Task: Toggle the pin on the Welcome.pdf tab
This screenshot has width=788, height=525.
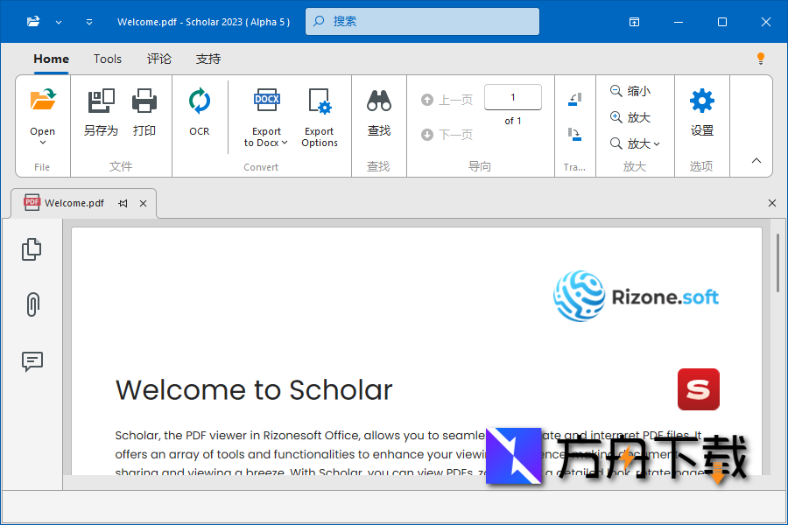Action: [123, 203]
